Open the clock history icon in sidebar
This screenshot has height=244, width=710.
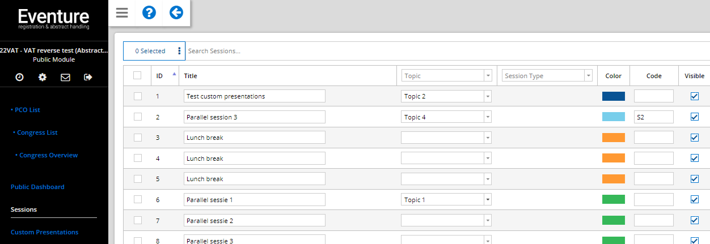[19, 77]
